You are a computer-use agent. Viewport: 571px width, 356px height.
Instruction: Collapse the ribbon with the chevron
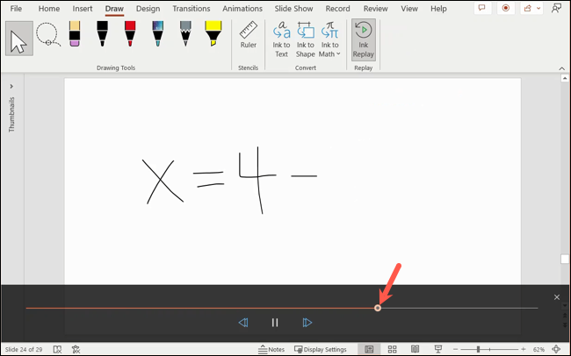pyautogui.click(x=562, y=68)
